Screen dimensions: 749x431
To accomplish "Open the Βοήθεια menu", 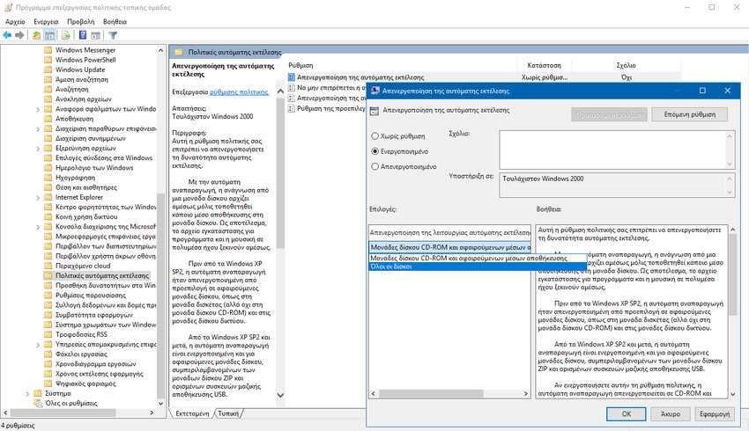I will [115, 21].
